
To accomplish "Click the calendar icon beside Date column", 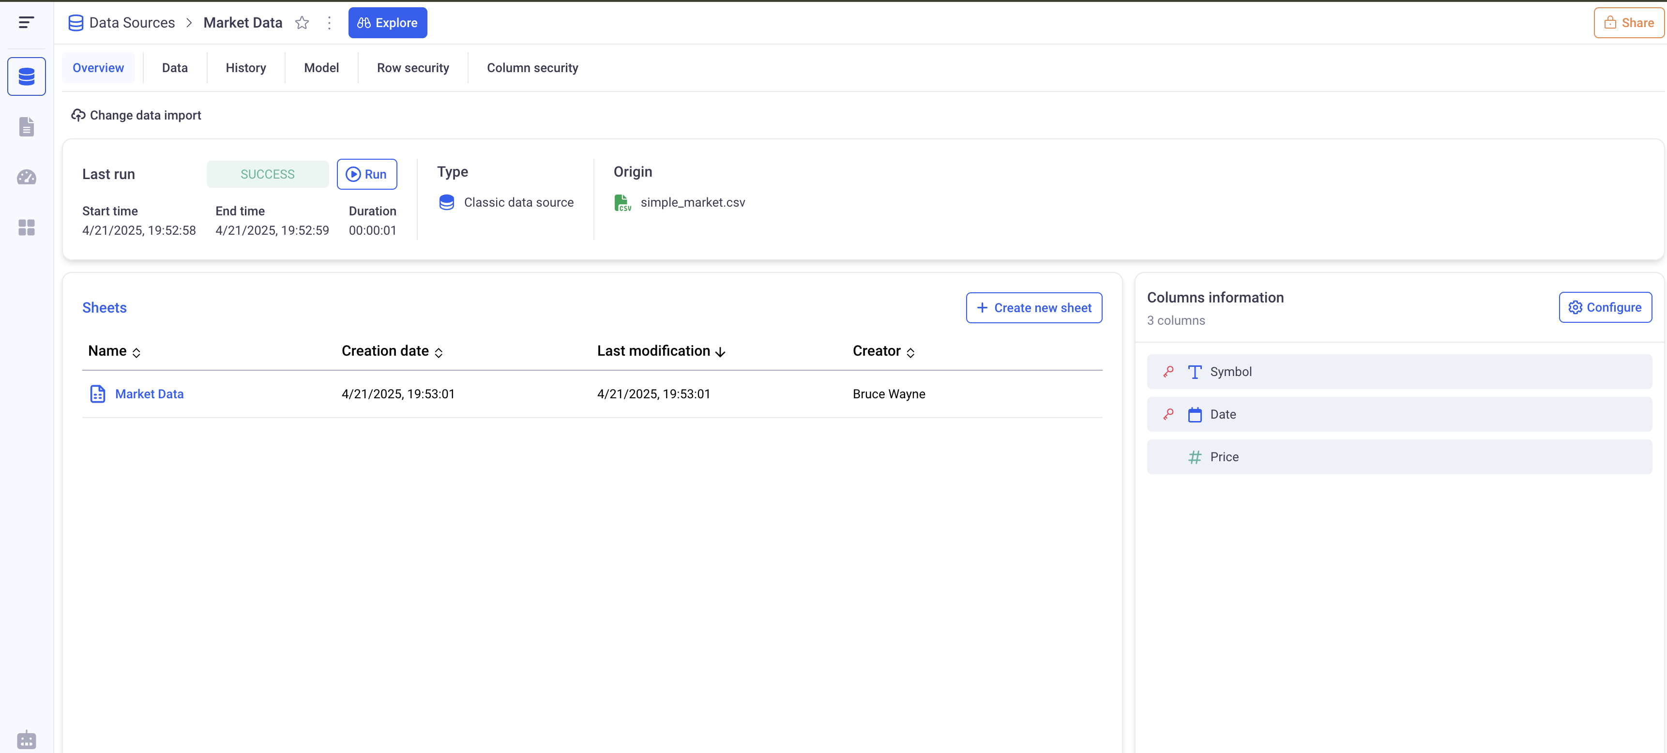I will pos(1195,415).
